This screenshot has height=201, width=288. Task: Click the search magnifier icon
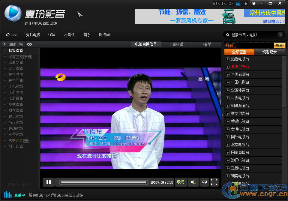228,35
